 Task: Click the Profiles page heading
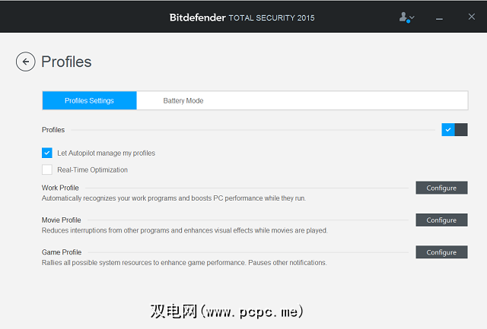click(x=66, y=62)
